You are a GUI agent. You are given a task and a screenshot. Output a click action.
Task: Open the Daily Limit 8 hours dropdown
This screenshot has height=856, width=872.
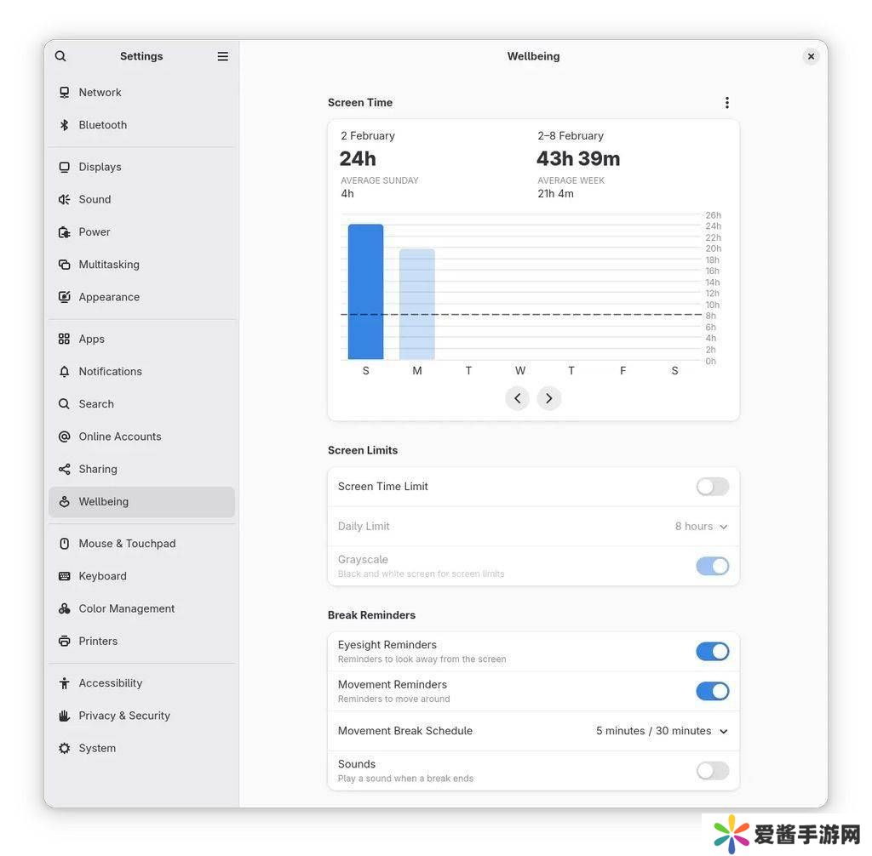pos(701,527)
